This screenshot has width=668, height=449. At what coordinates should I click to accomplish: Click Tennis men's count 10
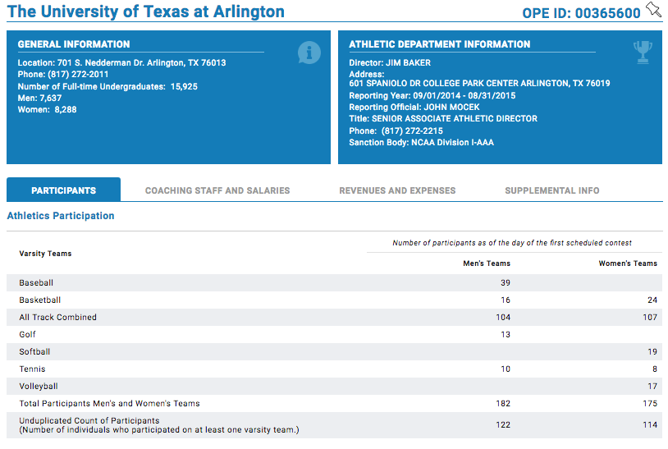click(x=506, y=369)
